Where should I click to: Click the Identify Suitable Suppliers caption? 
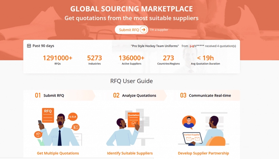(x=130, y=153)
